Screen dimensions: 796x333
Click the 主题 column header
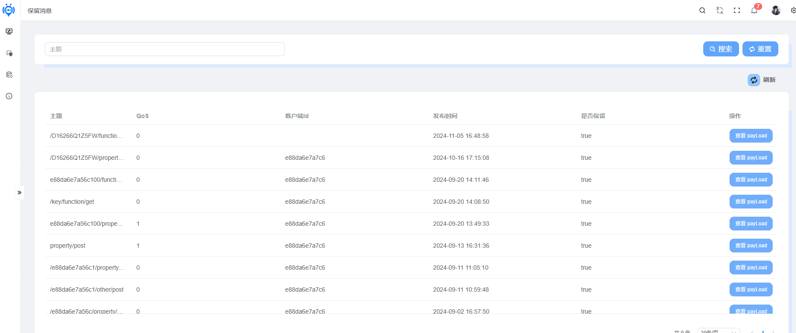56,116
